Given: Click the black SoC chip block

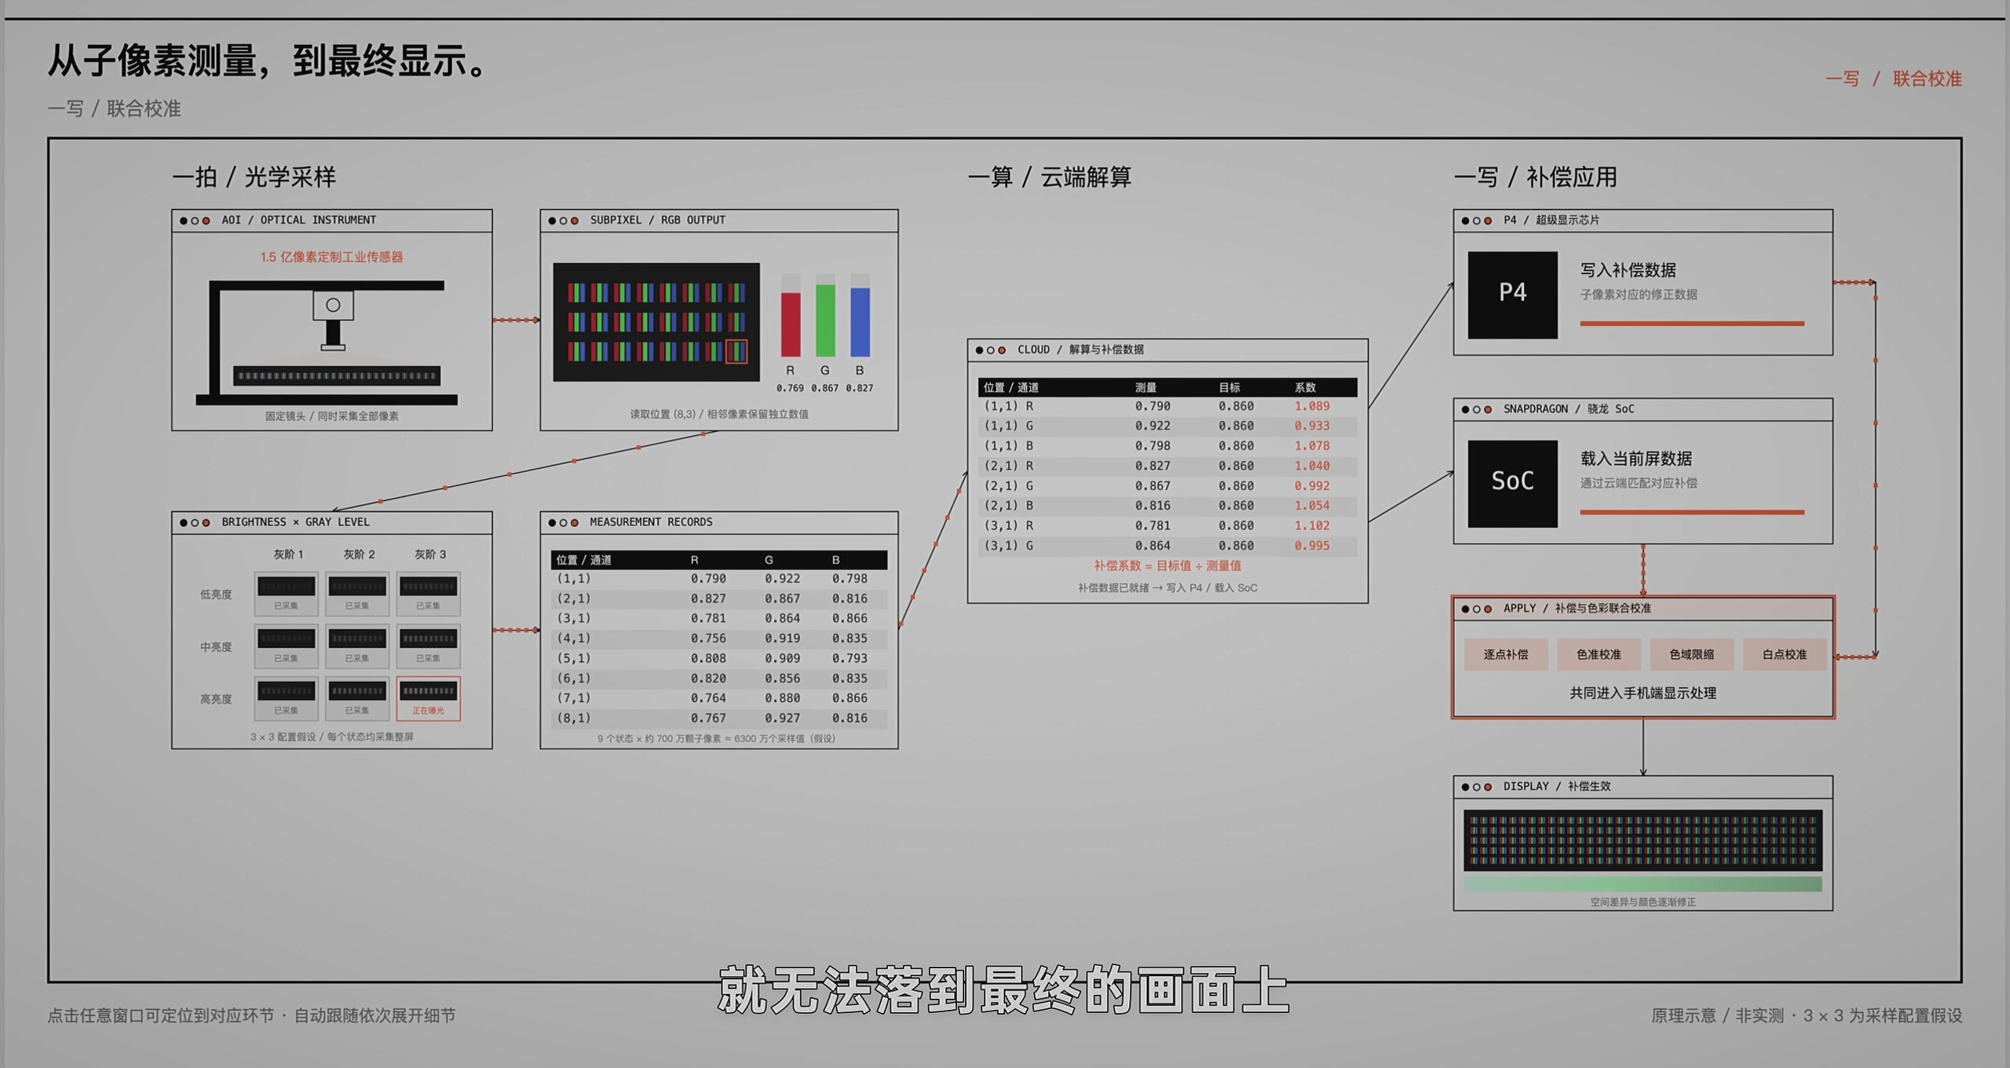Looking at the screenshot, I should pos(1512,483).
